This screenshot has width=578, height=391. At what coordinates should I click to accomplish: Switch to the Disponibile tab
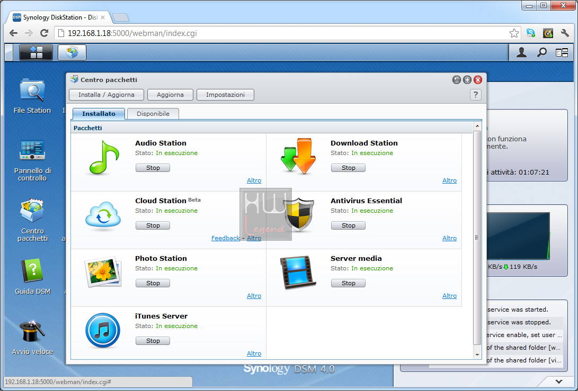tap(153, 114)
